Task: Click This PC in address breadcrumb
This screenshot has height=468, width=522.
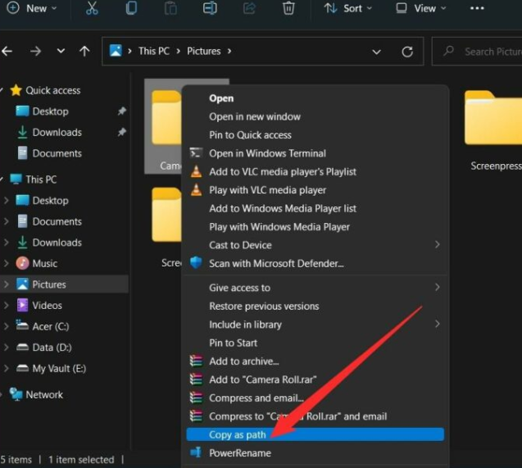Action: [154, 51]
